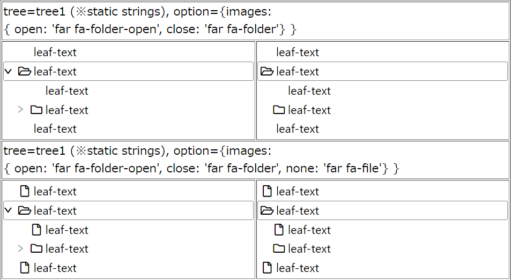The width and height of the screenshot is (511, 280).
Task: Click the closed folder icon in bottom-right tree
Action: tap(279, 249)
